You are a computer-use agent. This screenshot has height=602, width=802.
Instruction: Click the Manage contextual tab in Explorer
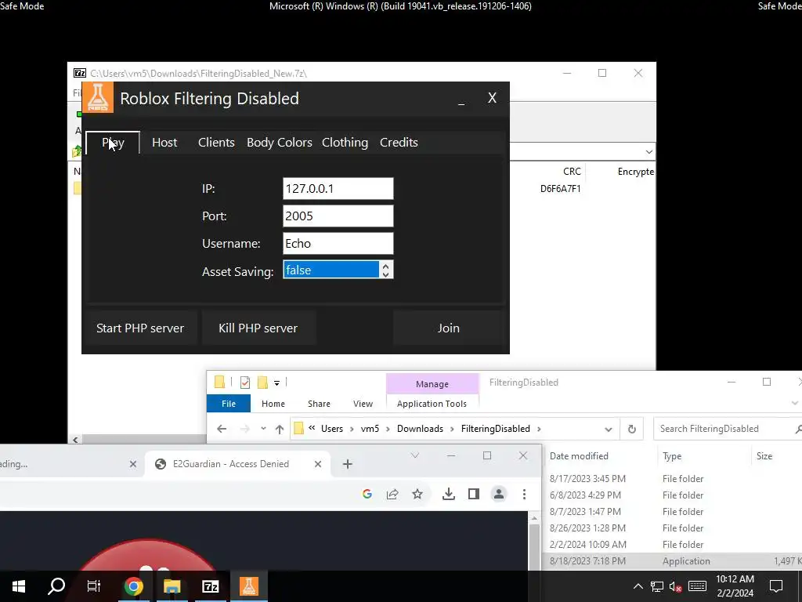pyautogui.click(x=432, y=384)
